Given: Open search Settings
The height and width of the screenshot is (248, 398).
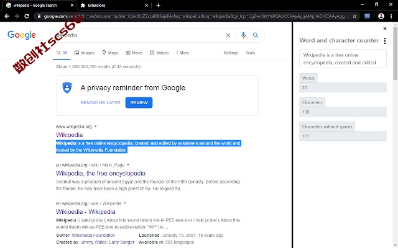Looking at the screenshot, I should (x=231, y=53).
